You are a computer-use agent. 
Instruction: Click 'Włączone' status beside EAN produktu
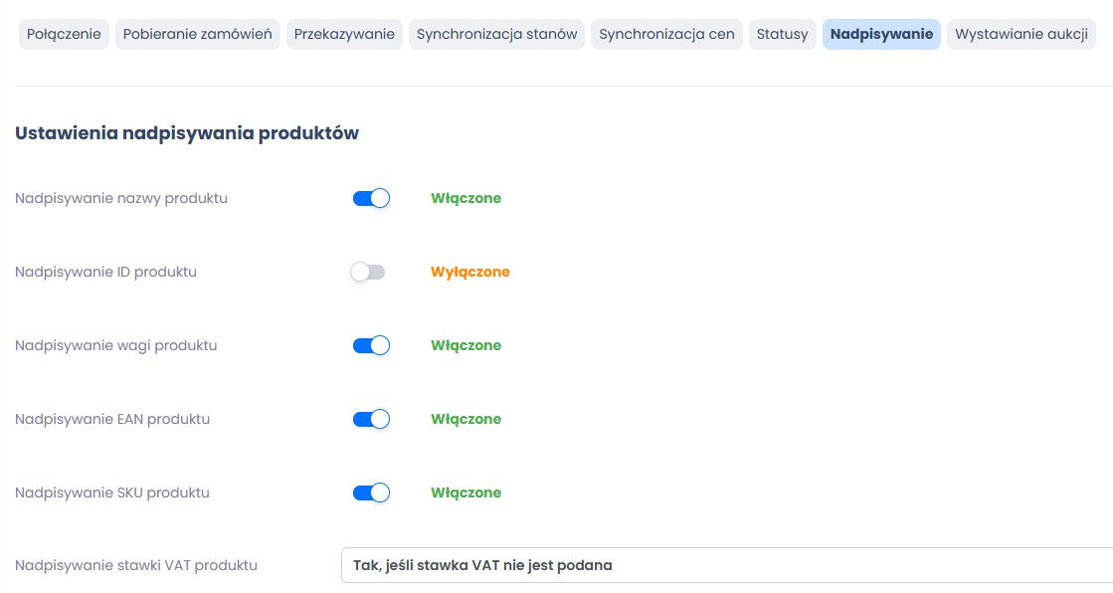(465, 419)
